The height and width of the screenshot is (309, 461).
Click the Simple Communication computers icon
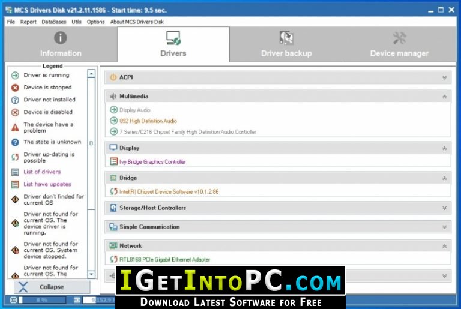coord(113,227)
